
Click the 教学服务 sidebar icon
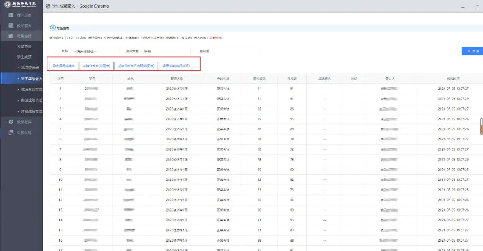11,26
